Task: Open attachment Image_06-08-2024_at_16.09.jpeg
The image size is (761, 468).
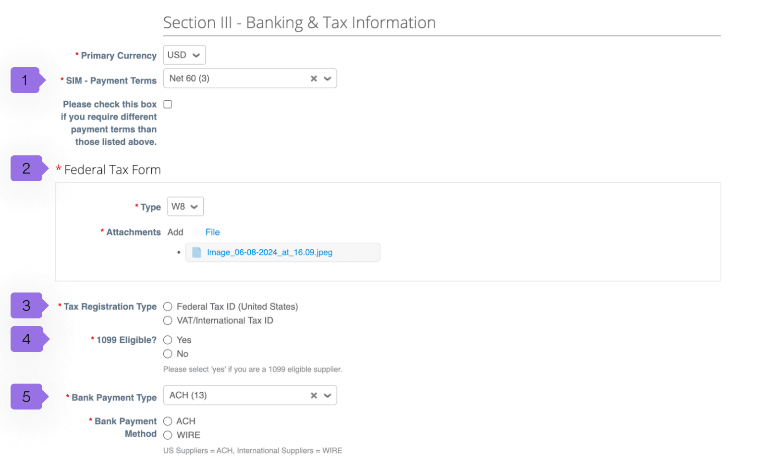Action: tap(270, 252)
